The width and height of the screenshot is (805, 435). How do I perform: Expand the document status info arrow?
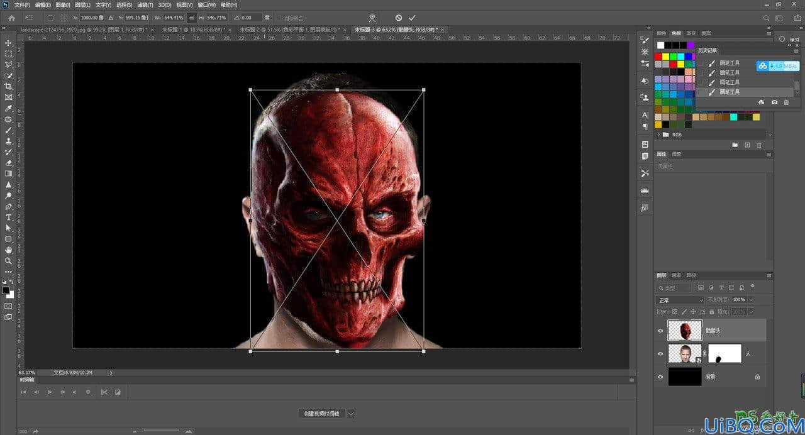pyautogui.click(x=111, y=372)
